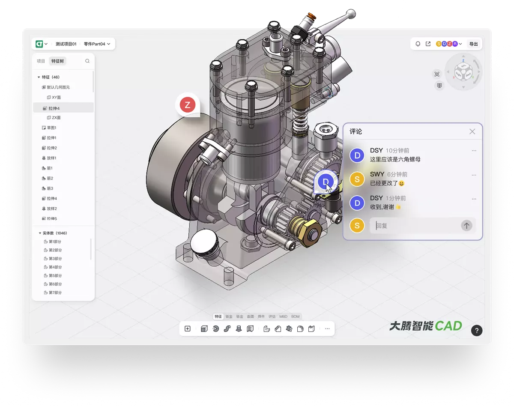Select 拉伸4 highlighted in feature tree
The image size is (514, 406).
54,108
